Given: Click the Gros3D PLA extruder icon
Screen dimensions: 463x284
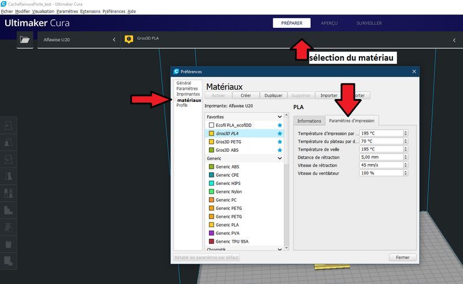Looking at the screenshot, I should [128, 39].
